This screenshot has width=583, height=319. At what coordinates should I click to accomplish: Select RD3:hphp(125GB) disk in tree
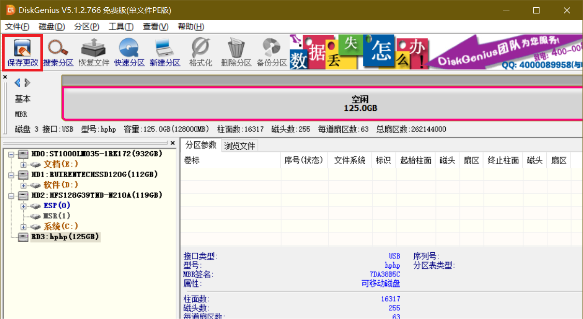coord(65,237)
